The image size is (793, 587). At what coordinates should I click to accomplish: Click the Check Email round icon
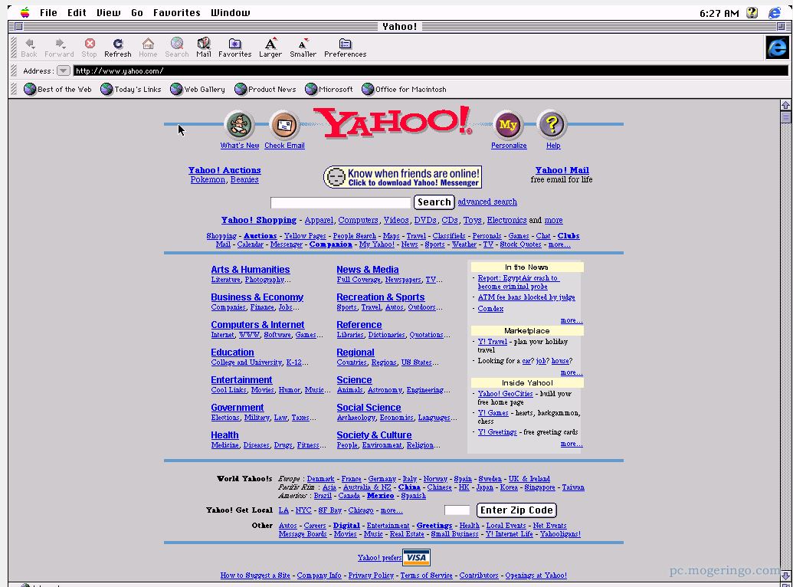284,124
